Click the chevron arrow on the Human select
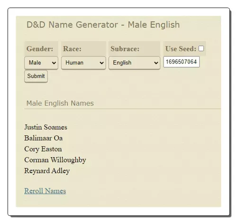 click(x=101, y=63)
